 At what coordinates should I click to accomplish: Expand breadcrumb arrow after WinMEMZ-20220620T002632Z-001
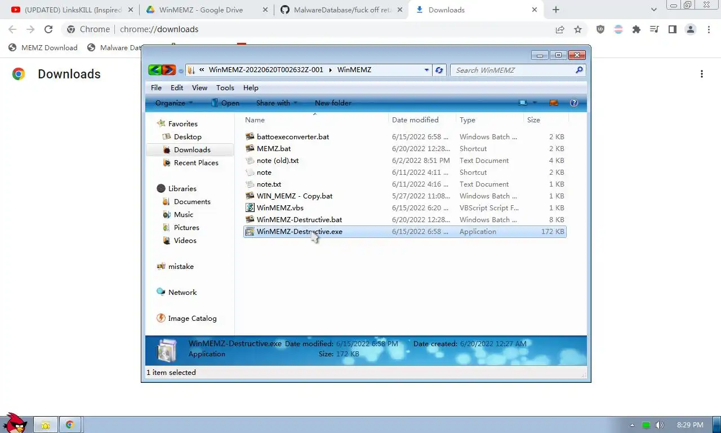(x=331, y=70)
